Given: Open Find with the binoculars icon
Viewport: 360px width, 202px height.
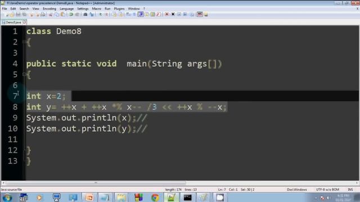Looking at the screenshot, I should tap(85, 15).
